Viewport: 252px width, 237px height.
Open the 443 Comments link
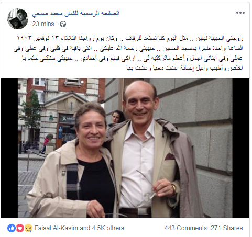pos(185,228)
